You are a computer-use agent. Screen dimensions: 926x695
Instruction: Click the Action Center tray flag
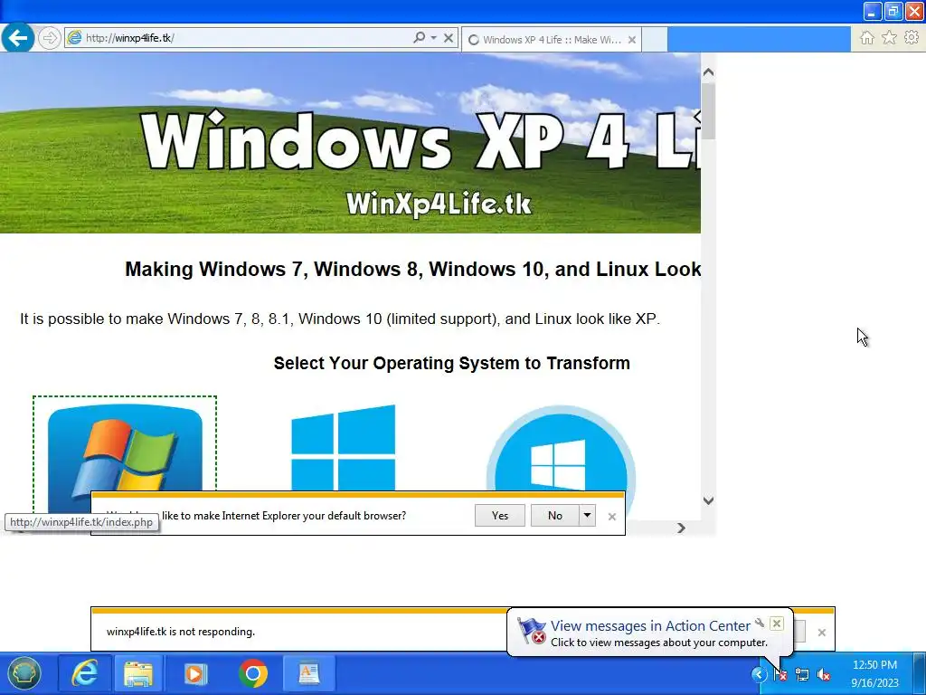780,673
